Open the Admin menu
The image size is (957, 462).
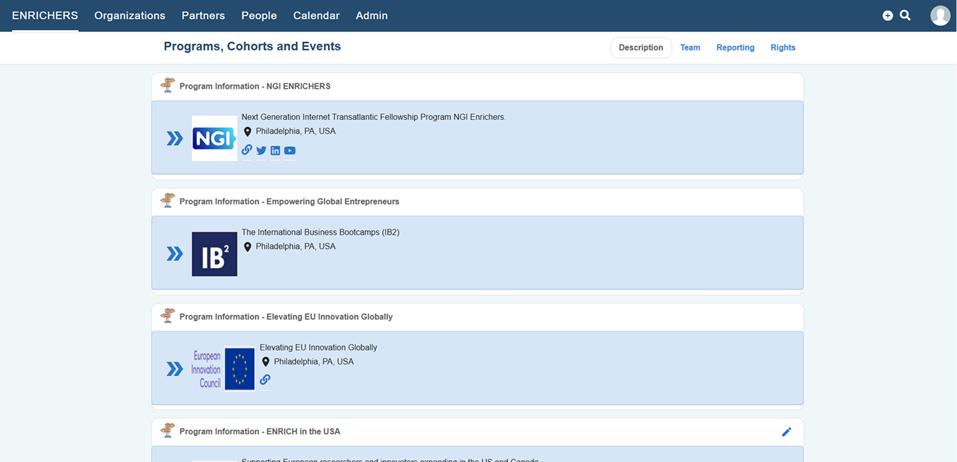tap(372, 16)
